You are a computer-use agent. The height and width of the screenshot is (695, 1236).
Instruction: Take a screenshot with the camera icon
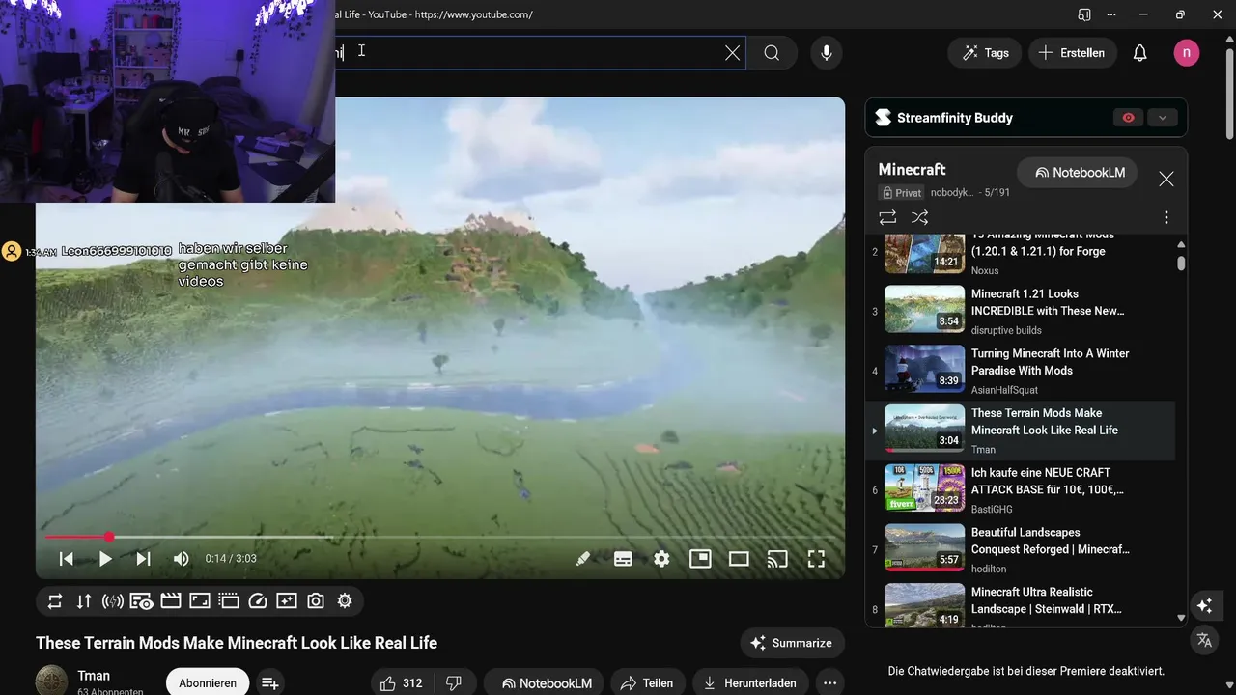[316, 601]
